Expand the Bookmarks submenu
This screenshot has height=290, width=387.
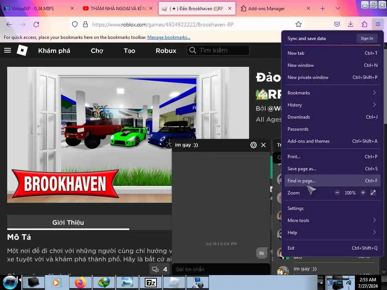tap(332, 93)
